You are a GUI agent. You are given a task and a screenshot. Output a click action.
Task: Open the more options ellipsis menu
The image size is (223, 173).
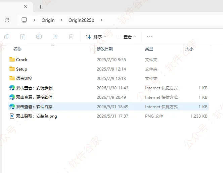click(149, 37)
